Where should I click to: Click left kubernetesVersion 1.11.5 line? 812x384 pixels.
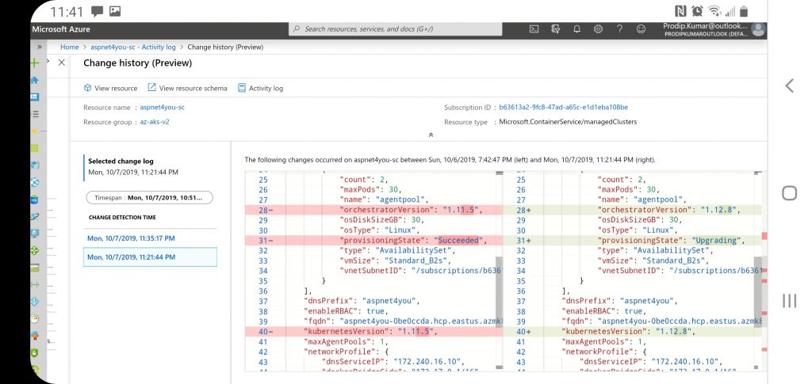pyautogui.click(x=373, y=332)
